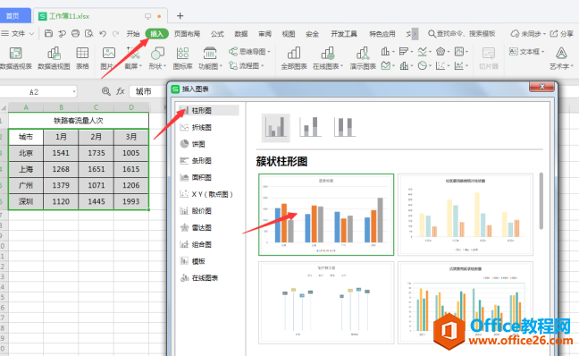This screenshot has height=356, width=579.
Task: Click the 全部图表 all charts icon
Action: tap(294, 58)
